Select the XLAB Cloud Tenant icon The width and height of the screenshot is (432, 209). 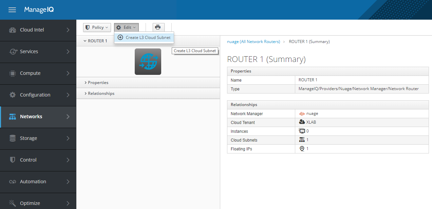[x=302, y=122]
